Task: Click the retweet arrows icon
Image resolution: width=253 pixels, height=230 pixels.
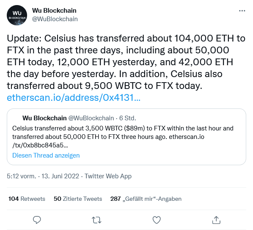Action: pyautogui.click(x=96, y=220)
